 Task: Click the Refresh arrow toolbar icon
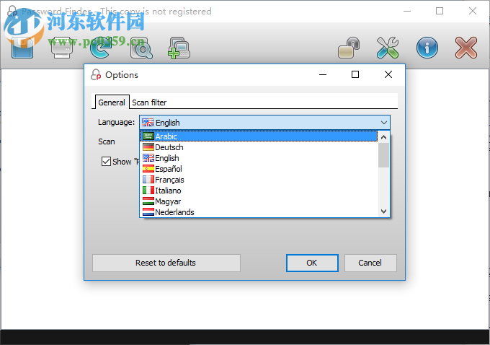(x=101, y=48)
